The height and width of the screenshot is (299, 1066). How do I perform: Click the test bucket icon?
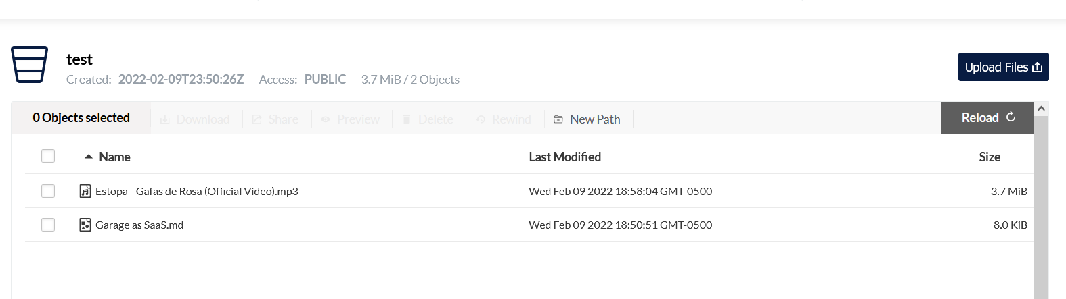tap(29, 65)
